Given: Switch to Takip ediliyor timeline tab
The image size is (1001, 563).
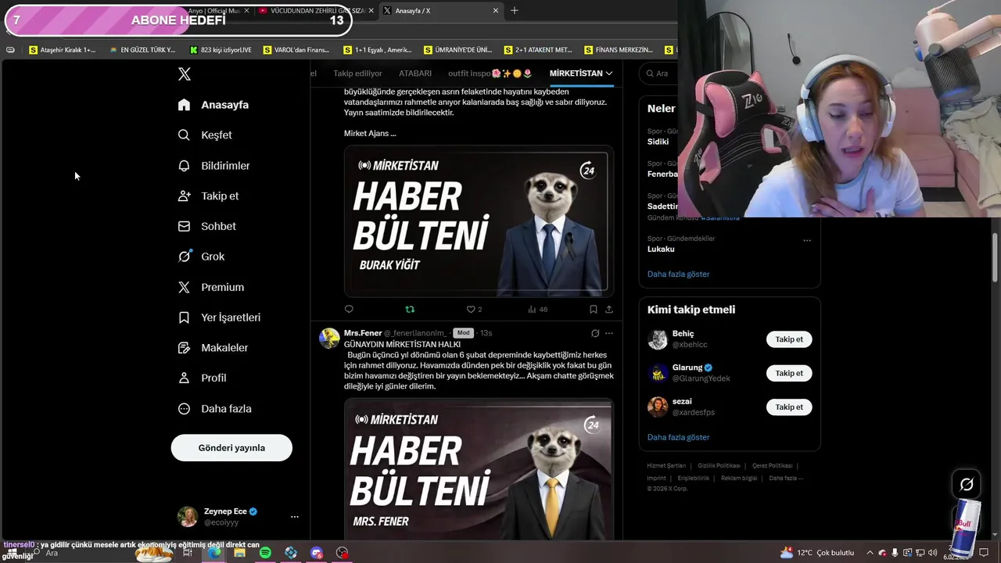Looking at the screenshot, I should coord(357,74).
